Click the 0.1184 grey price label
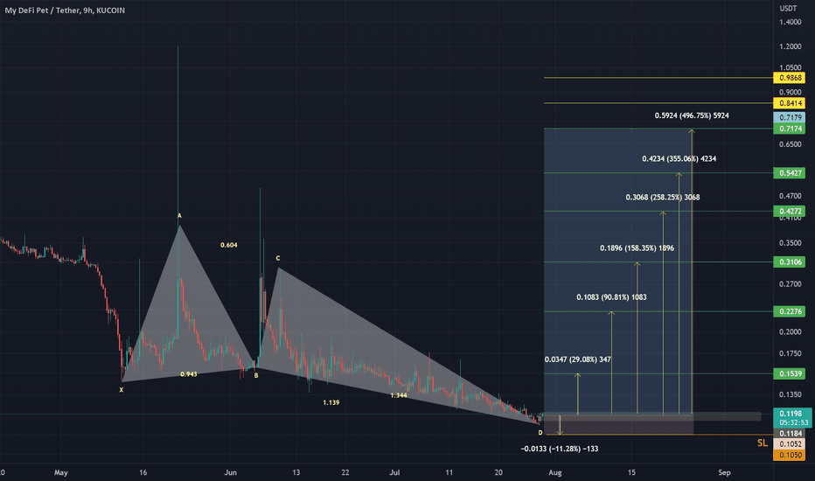 [789, 434]
